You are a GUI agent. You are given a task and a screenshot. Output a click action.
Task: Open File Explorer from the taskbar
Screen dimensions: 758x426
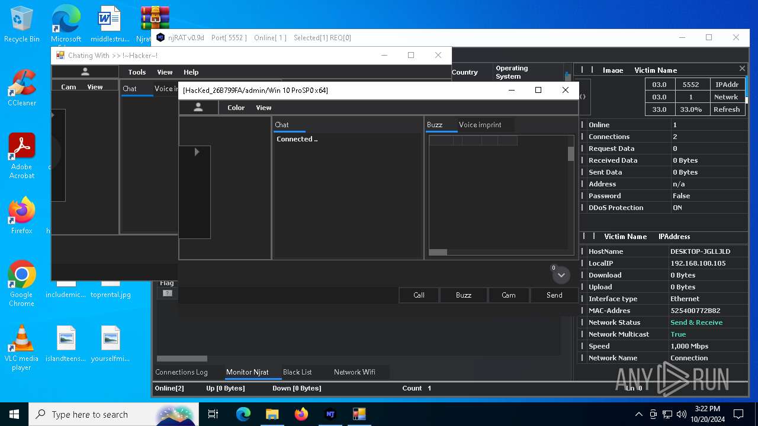coord(272,414)
